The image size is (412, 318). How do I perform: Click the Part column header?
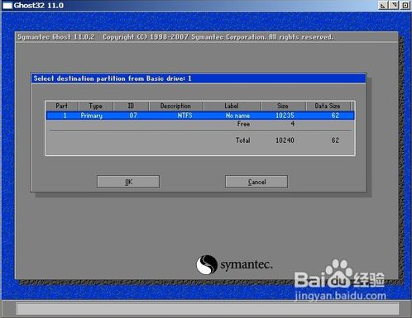point(62,106)
